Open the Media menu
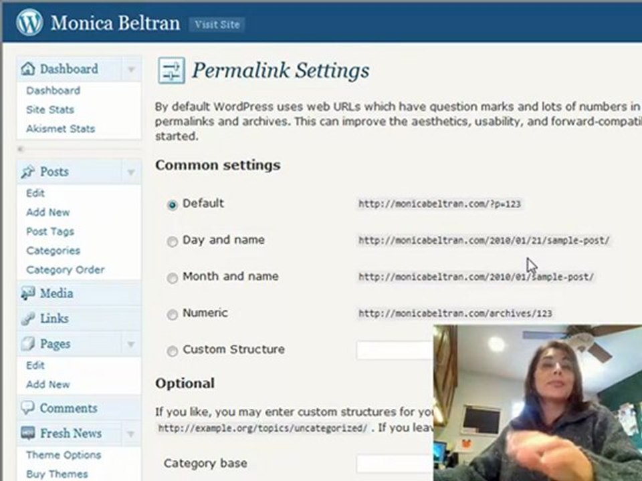The width and height of the screenshot is (642, 481). [x=56, y=293]
